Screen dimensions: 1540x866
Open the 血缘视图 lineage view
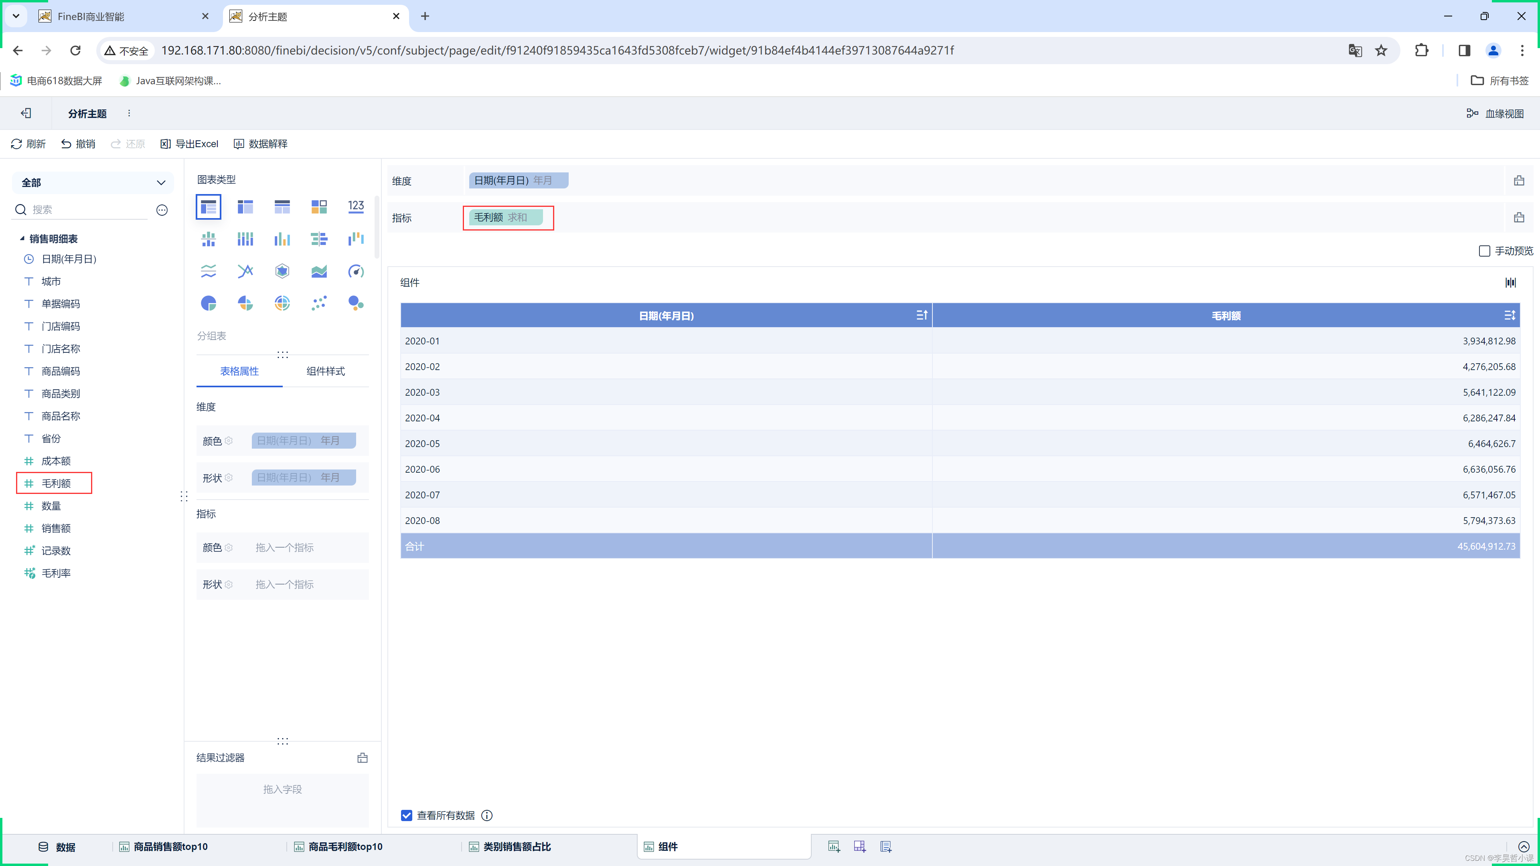click(x=1495, y=113)
